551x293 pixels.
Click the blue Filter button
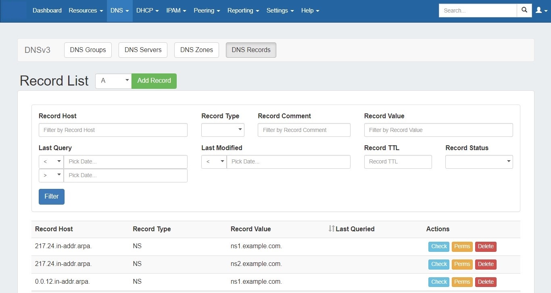tap(52, 197)
